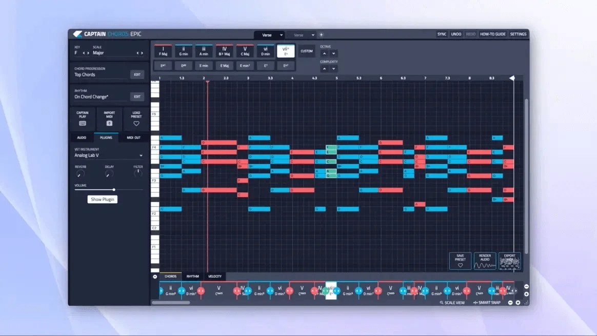Save Preset with the heart icon
Screen dimensions: 597x336
tap(460, 261)
